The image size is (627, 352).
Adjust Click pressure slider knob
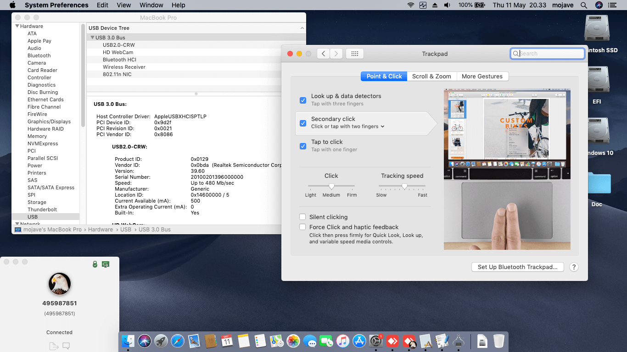point(331,186)
